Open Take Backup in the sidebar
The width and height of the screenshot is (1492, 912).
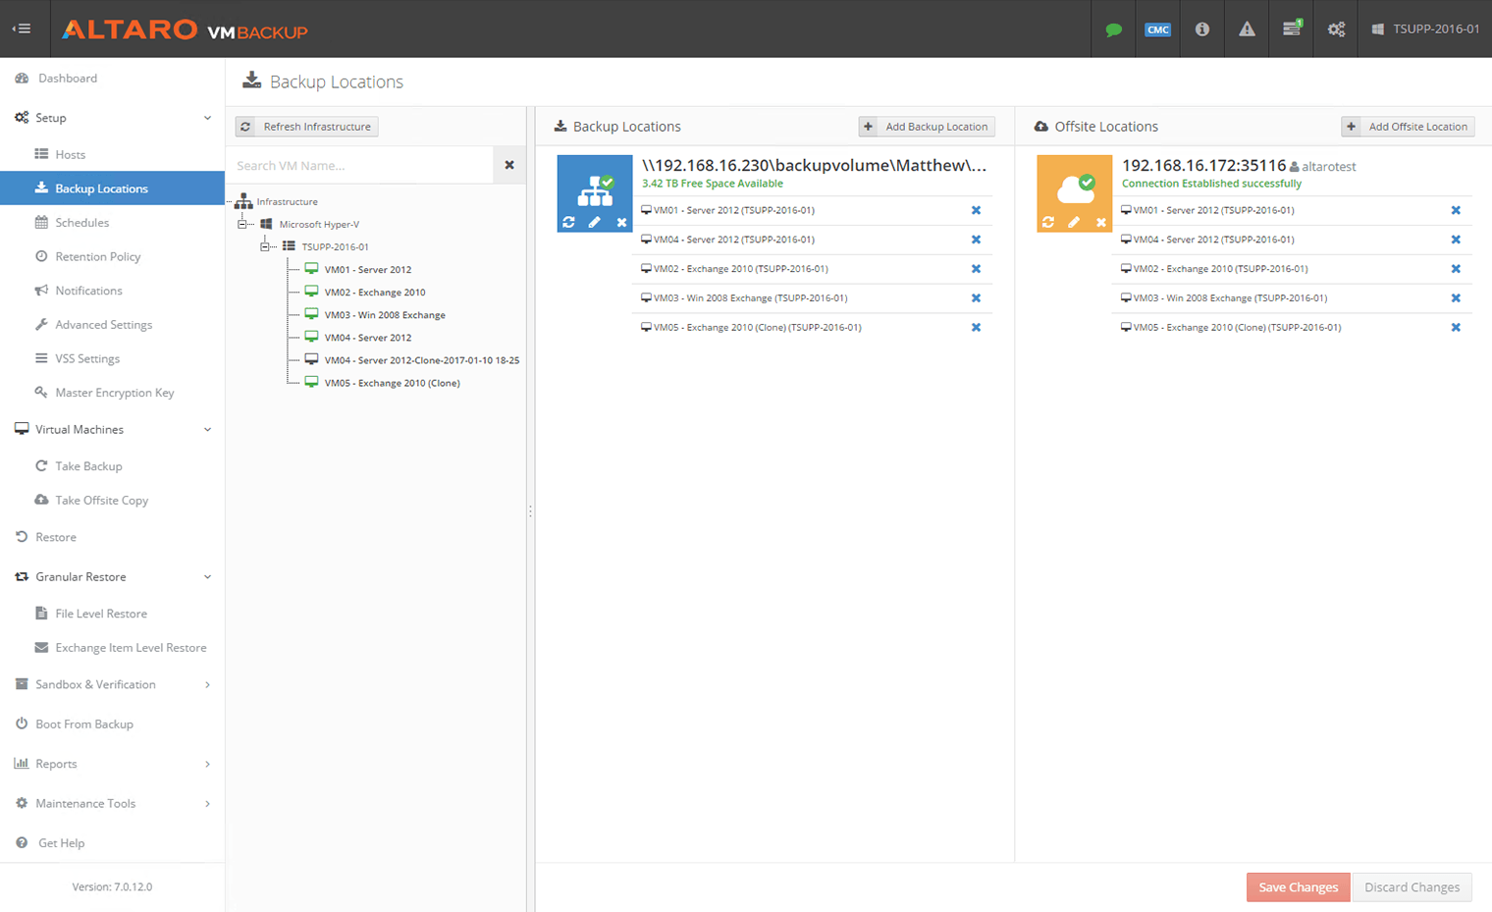pos(88,466)
